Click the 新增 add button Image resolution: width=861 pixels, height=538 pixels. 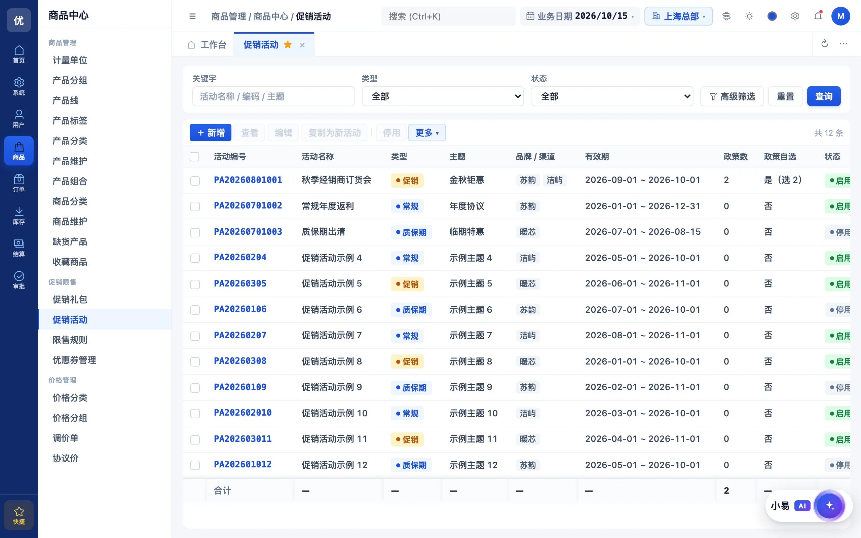(x=210, y=133)
